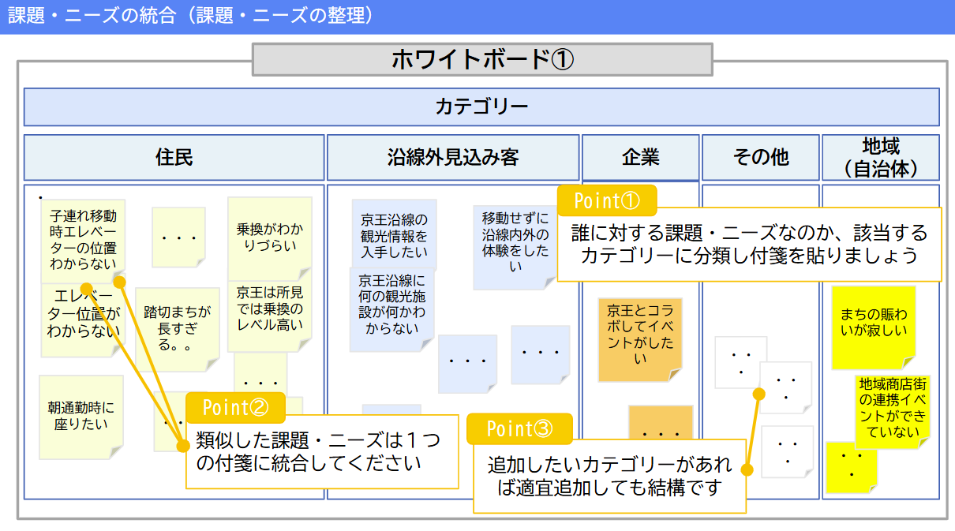Click the Point① label badge
Viewport: 955px width, 531px height.
point(607,200)
